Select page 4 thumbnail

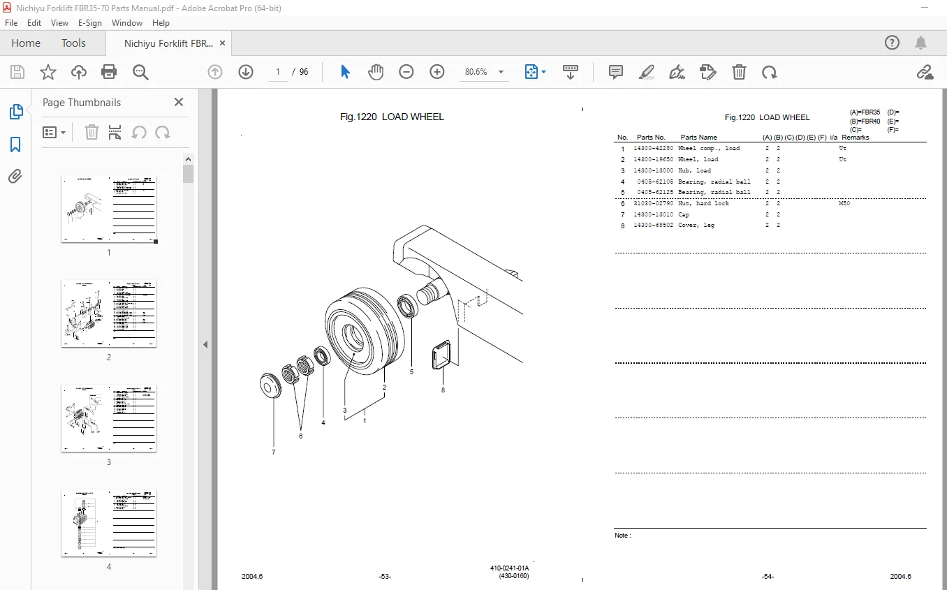coord(109,523)
